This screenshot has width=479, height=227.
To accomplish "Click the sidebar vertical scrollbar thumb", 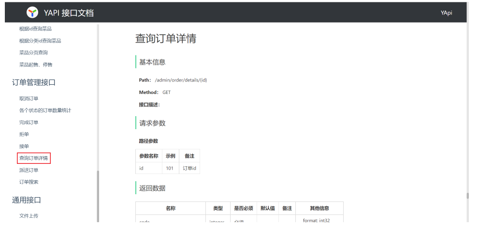I will pyautogui.click(x=98, y=196).
